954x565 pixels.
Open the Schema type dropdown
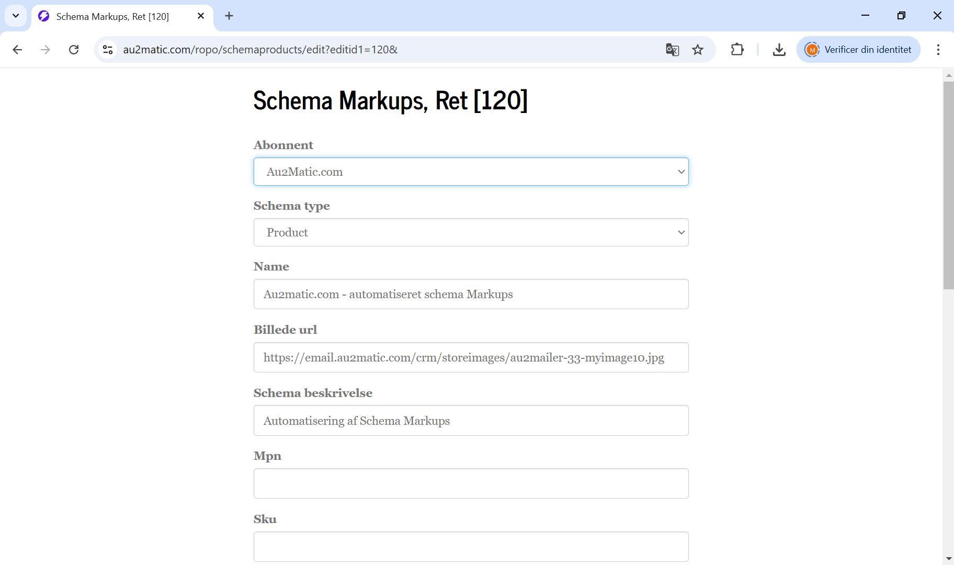pos(471,232)
